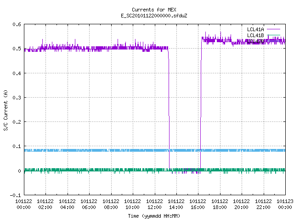The height and width of the screenshot is (220, 294).
Task: Select the LCL41A legend label
Action: tap(255, 29)
